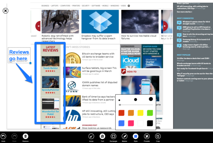This screenshot has width=213, height=143.
Task: Open the VIDEO nav item
Action: 123,6
